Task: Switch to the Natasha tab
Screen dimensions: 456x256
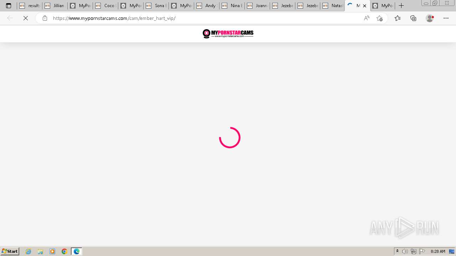Action: (333, 6)
